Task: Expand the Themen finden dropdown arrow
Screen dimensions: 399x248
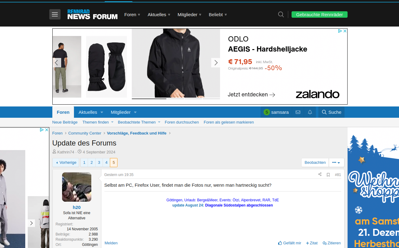Action: point(112,122)
